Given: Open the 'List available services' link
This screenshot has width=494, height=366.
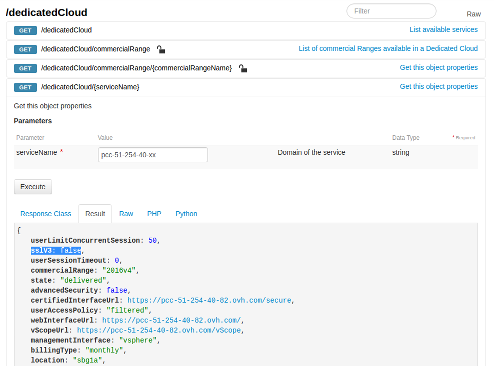Looking at the screenshot, I should pos(443,29).
